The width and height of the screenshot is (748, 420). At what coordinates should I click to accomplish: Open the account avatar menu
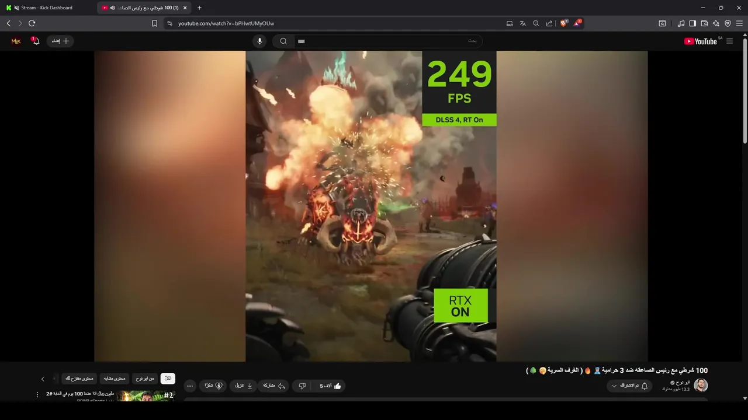16,41
